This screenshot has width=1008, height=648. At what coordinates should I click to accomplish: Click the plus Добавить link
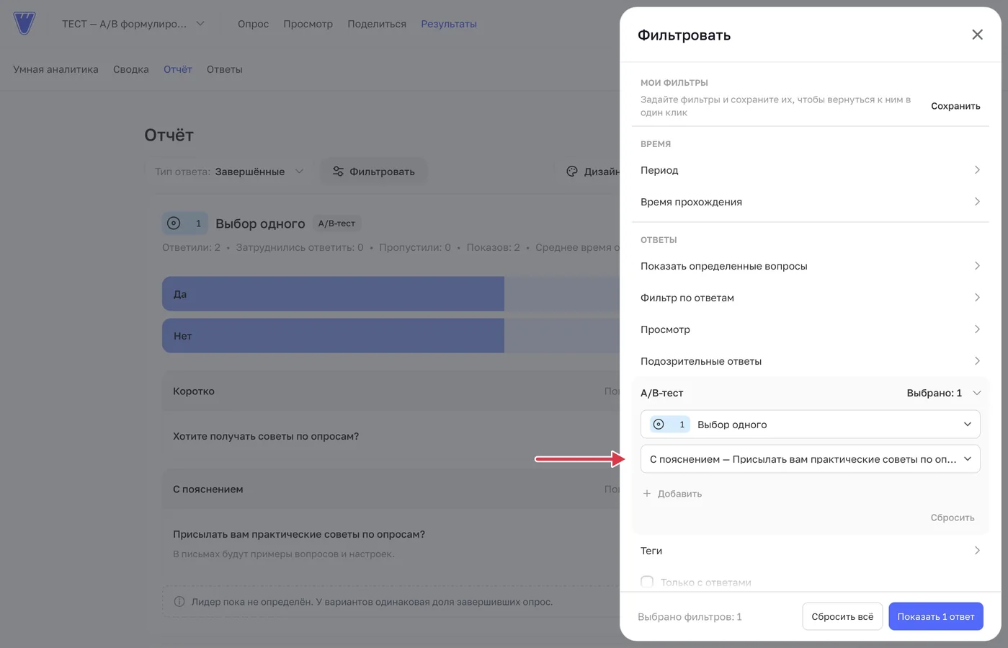pyautogui.click(x=672, y=494)
